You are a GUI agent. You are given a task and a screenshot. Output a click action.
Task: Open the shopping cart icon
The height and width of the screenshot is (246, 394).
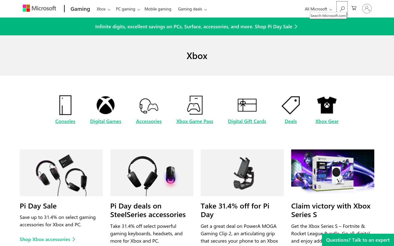click(x=354, y=8)
